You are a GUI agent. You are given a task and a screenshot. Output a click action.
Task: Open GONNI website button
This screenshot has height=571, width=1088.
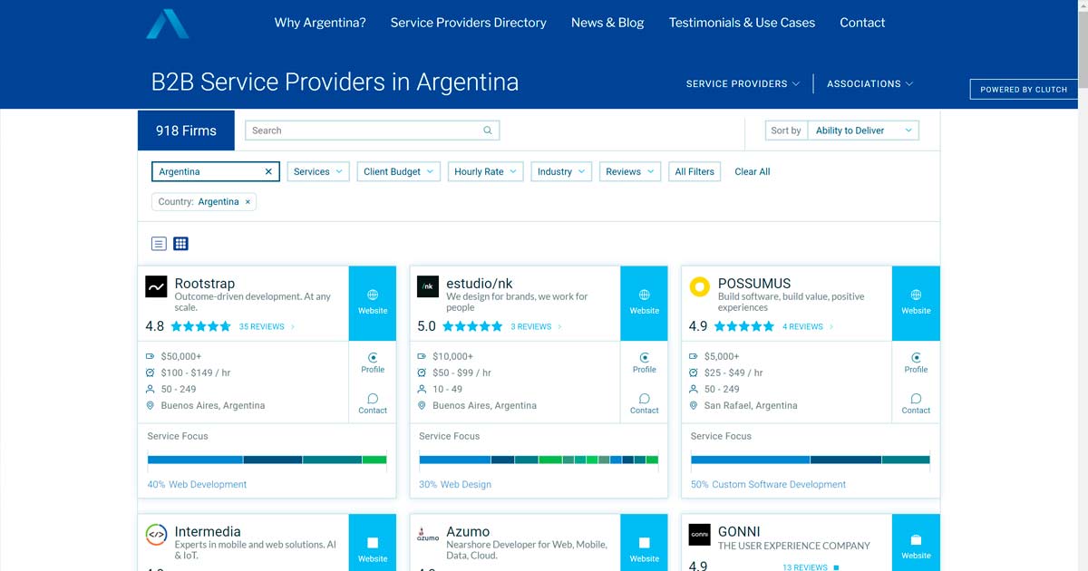pos(916,543)
